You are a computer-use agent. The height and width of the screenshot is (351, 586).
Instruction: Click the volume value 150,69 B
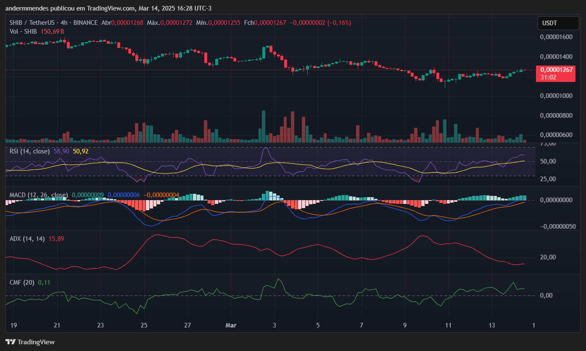(x=52, y=31)
